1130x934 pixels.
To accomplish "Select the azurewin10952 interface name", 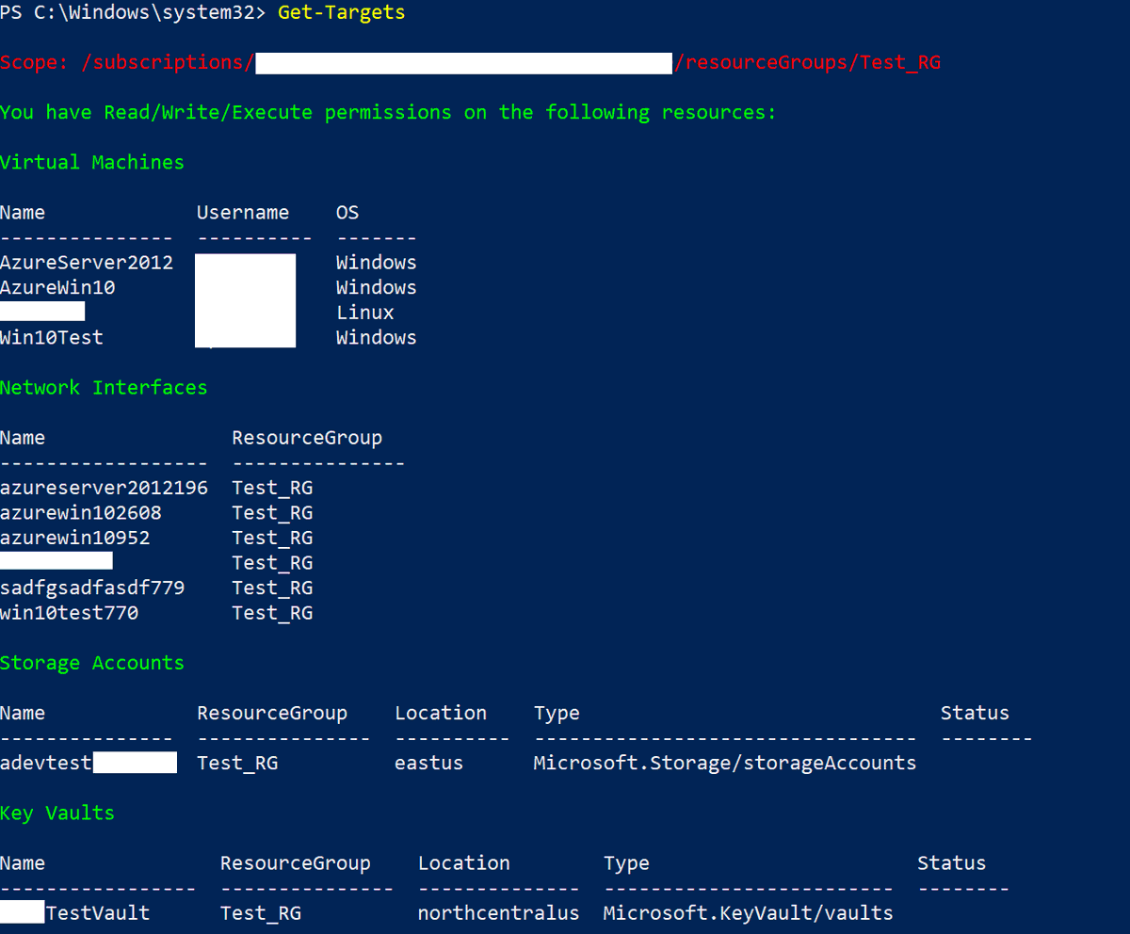I will coord(75,538).
